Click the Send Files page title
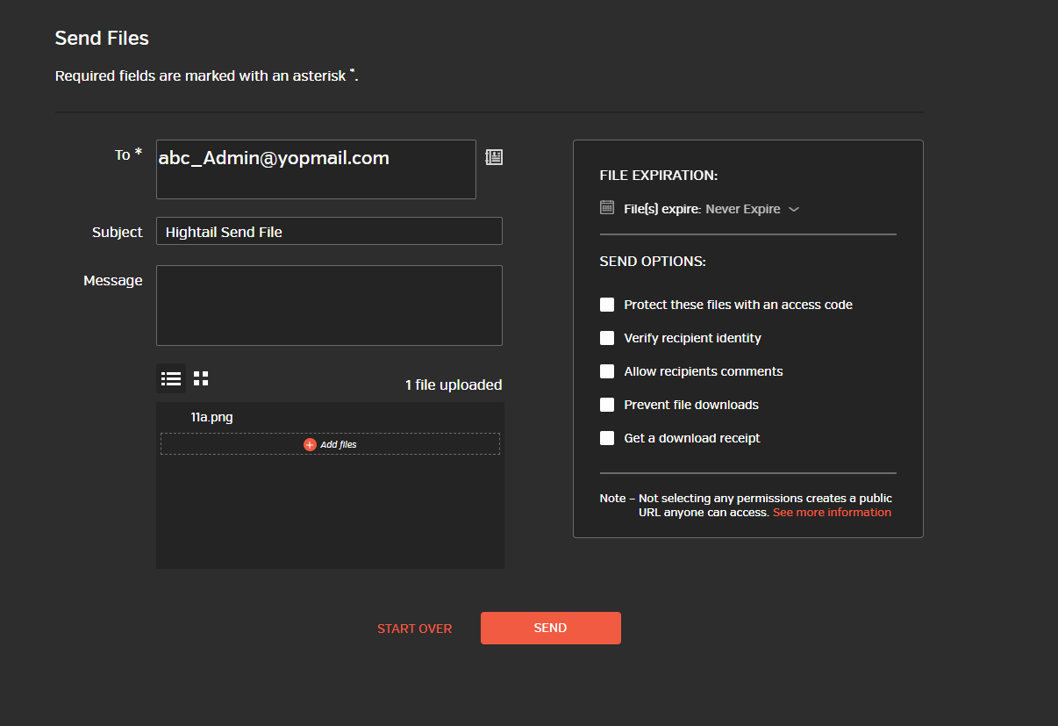This screenshot has height=726, width=1058. [102, 38]
